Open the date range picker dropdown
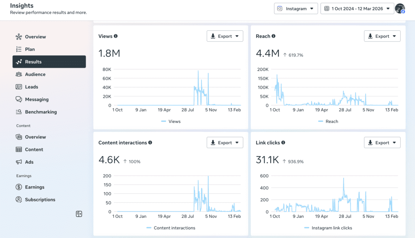Viewport: 415px width, 238px height. [357, 8]
